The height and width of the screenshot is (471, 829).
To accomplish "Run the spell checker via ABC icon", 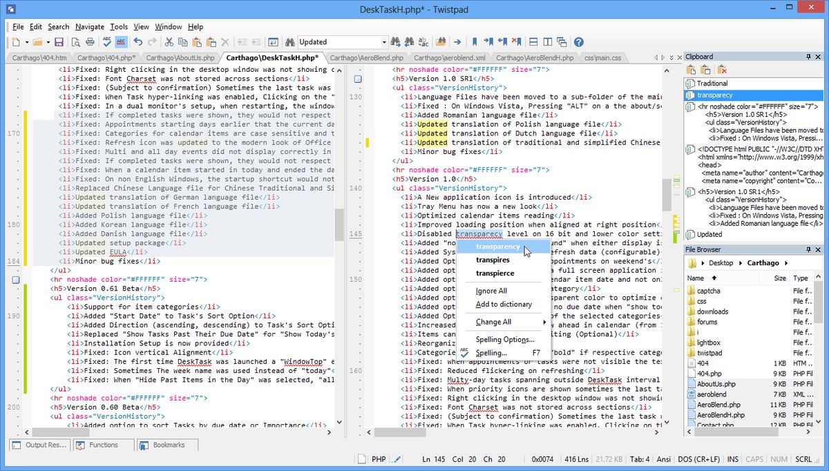I will 106,41.
